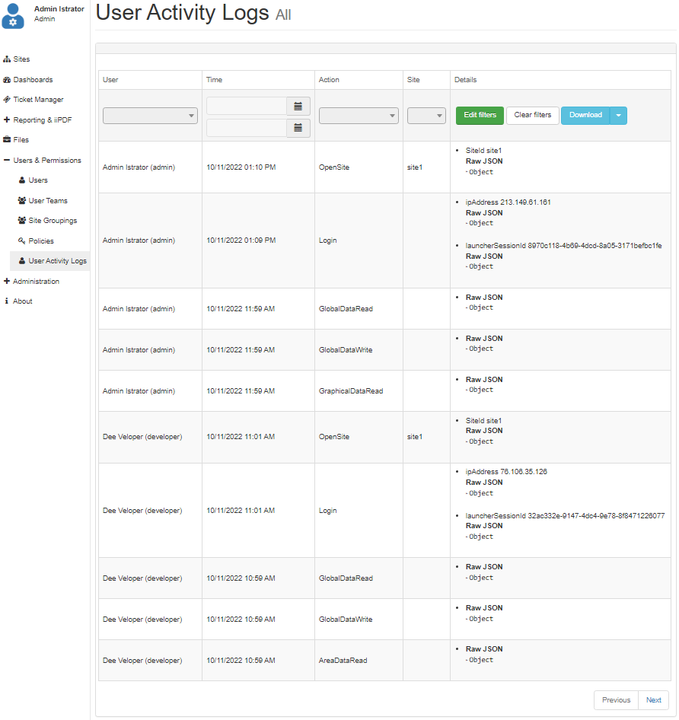
Task: Go to the Next page of logs
Action: [x=653, y=699]
